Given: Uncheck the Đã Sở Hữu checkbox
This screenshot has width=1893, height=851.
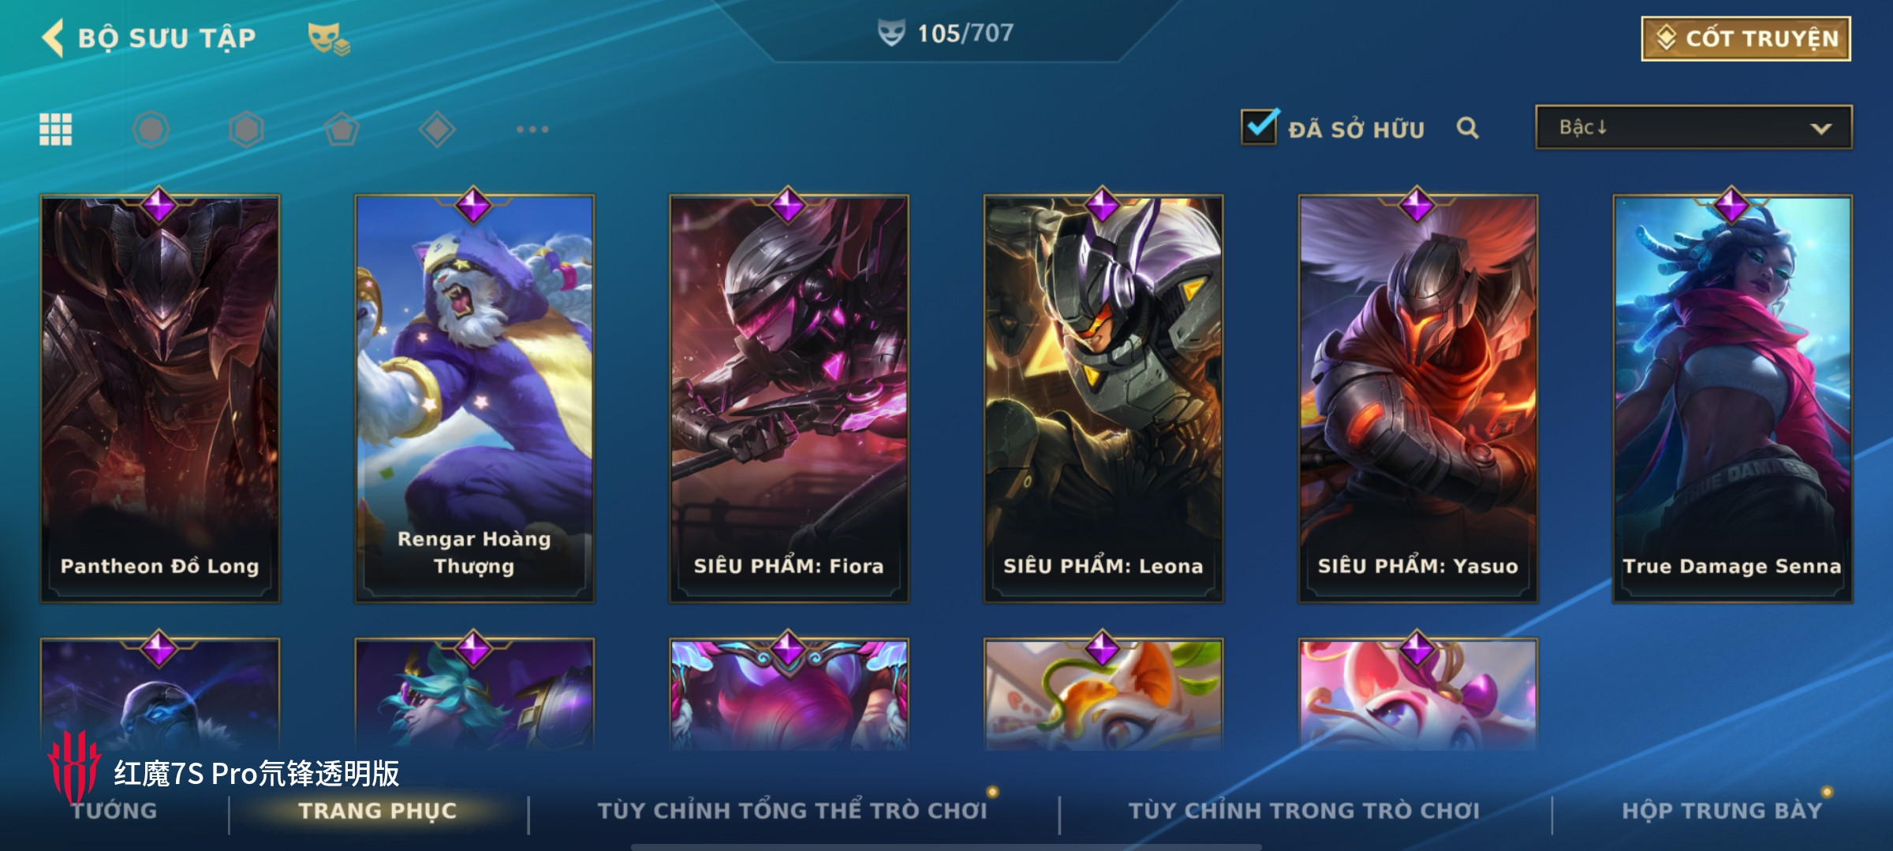Looking at the screenshot, I should tap(1259, 127).
